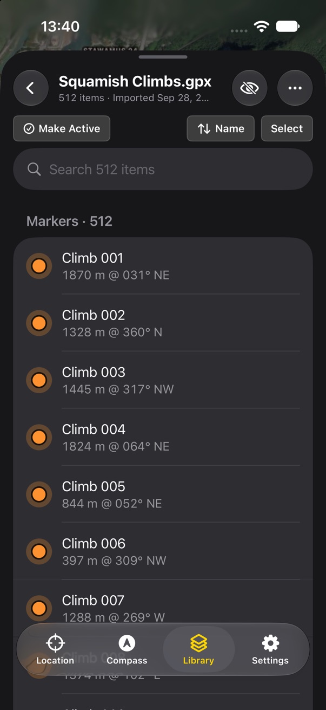Open the Settings gear tab
The width and height of the screenshot is (326, 710).
(270, 649)
